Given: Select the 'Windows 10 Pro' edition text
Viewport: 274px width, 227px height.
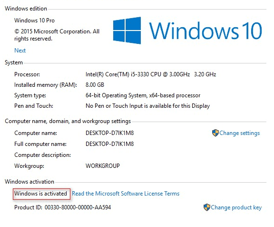Looking at the screenshot, I should tap(34, 21).
